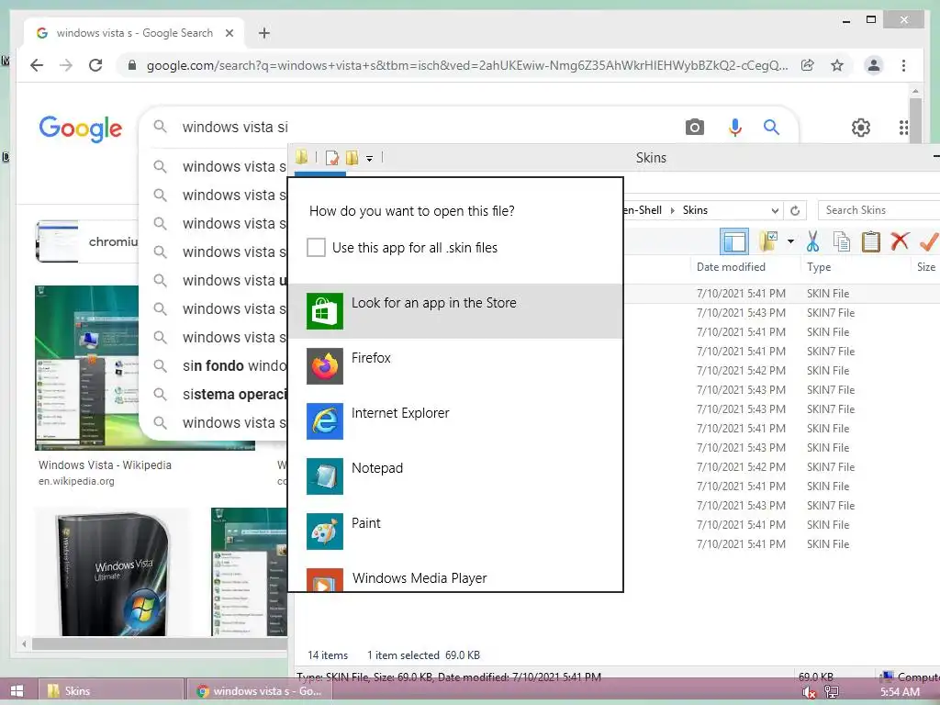
Task: Click the muted volume tray icon
Action: click(x=810, y=692)
